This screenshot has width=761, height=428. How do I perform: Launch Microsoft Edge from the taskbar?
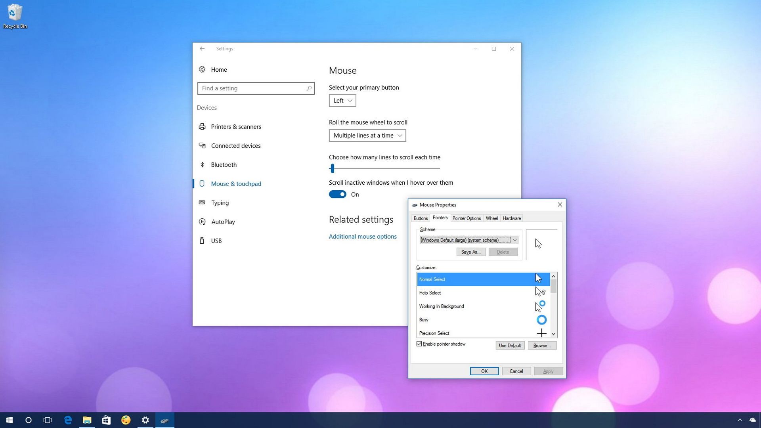click(x=68, y=420)
